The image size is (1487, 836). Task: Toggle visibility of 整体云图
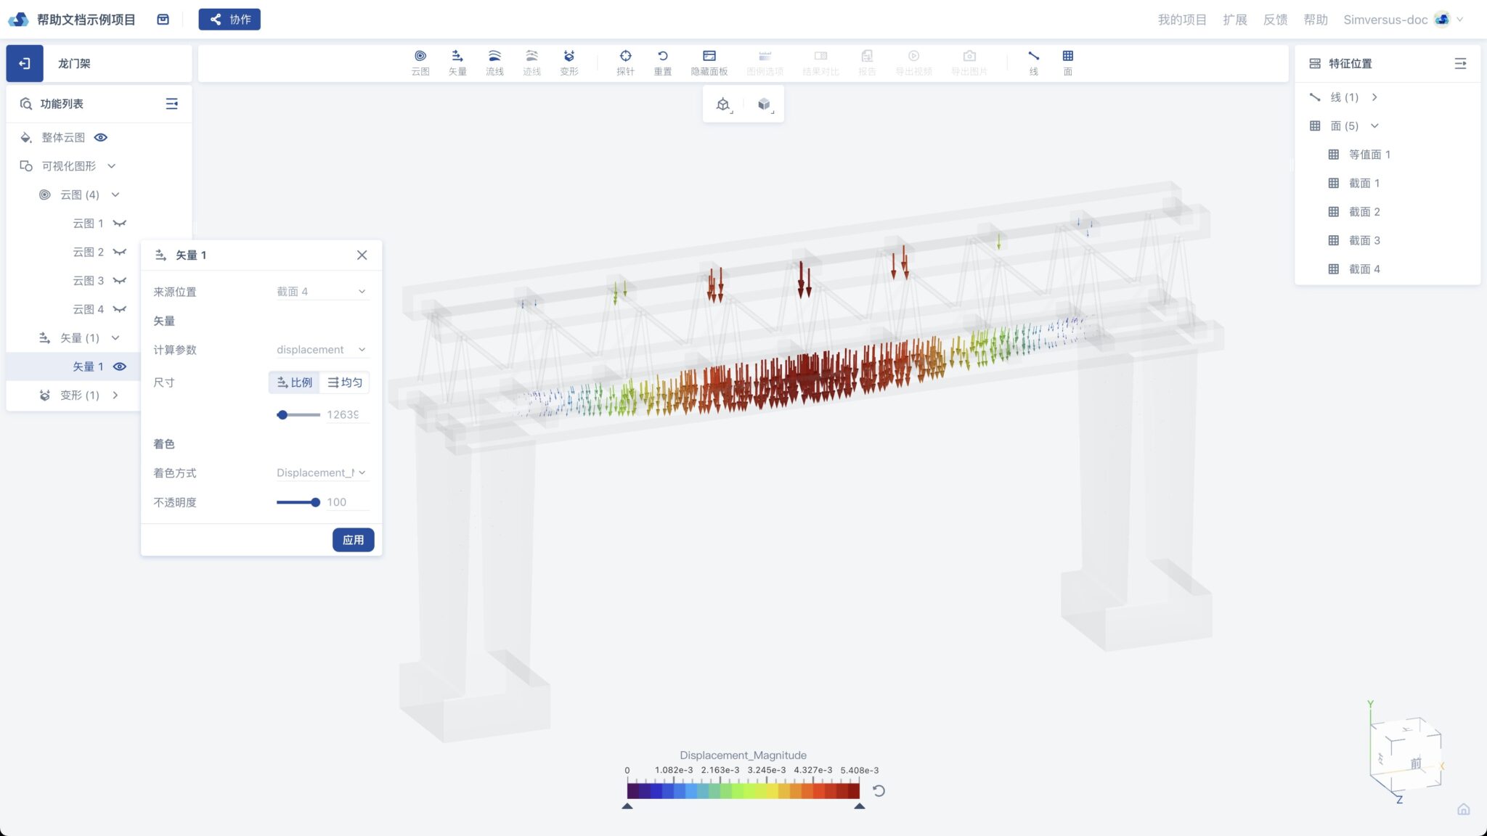click(101, 137)
